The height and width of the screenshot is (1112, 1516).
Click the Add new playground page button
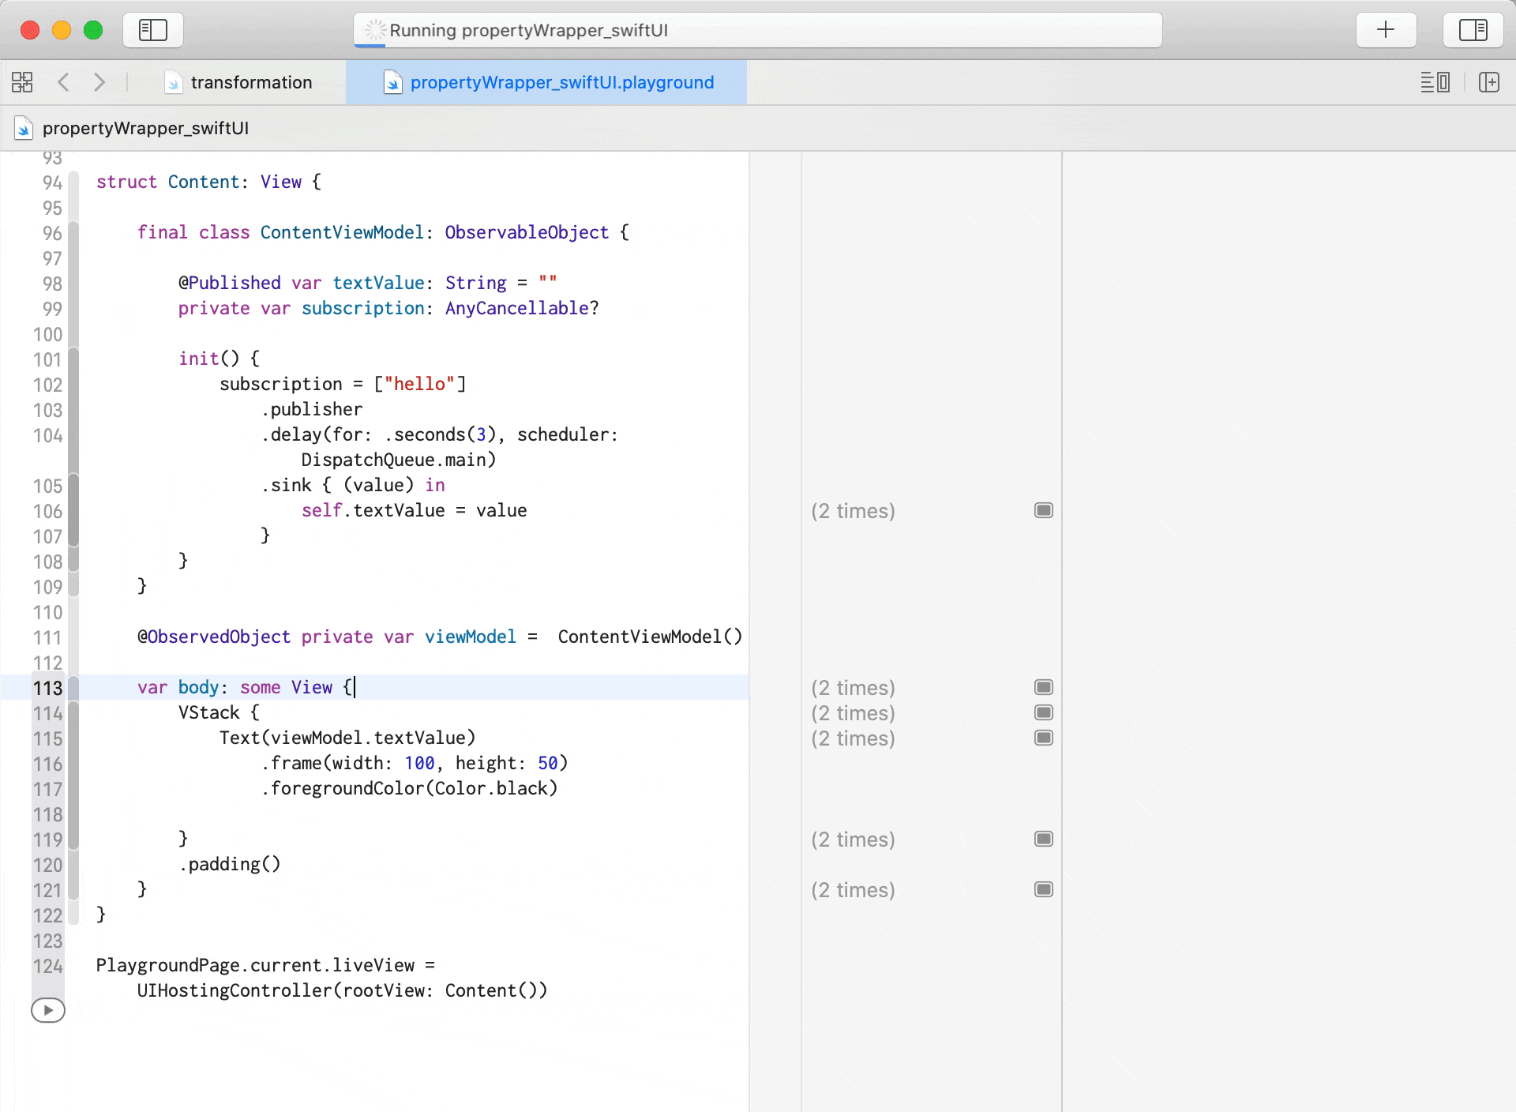1386,29
